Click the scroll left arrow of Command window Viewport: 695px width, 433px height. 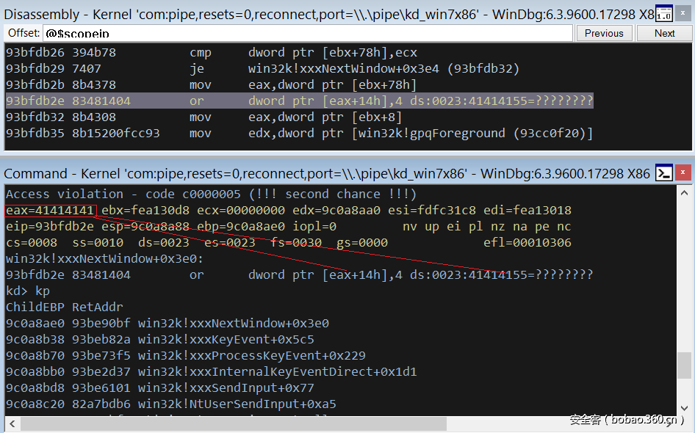[11, 424]
